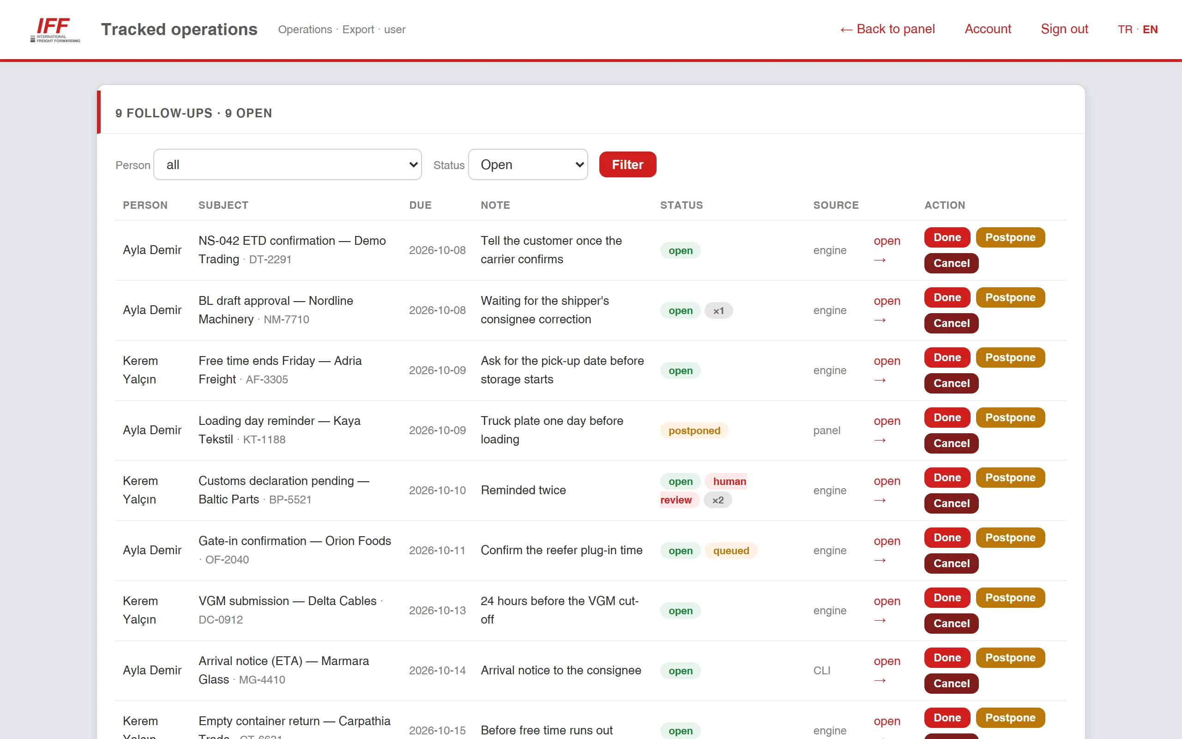Mark Gate-in confirmation as Done

pyautogui.click(x=947, y=538)
